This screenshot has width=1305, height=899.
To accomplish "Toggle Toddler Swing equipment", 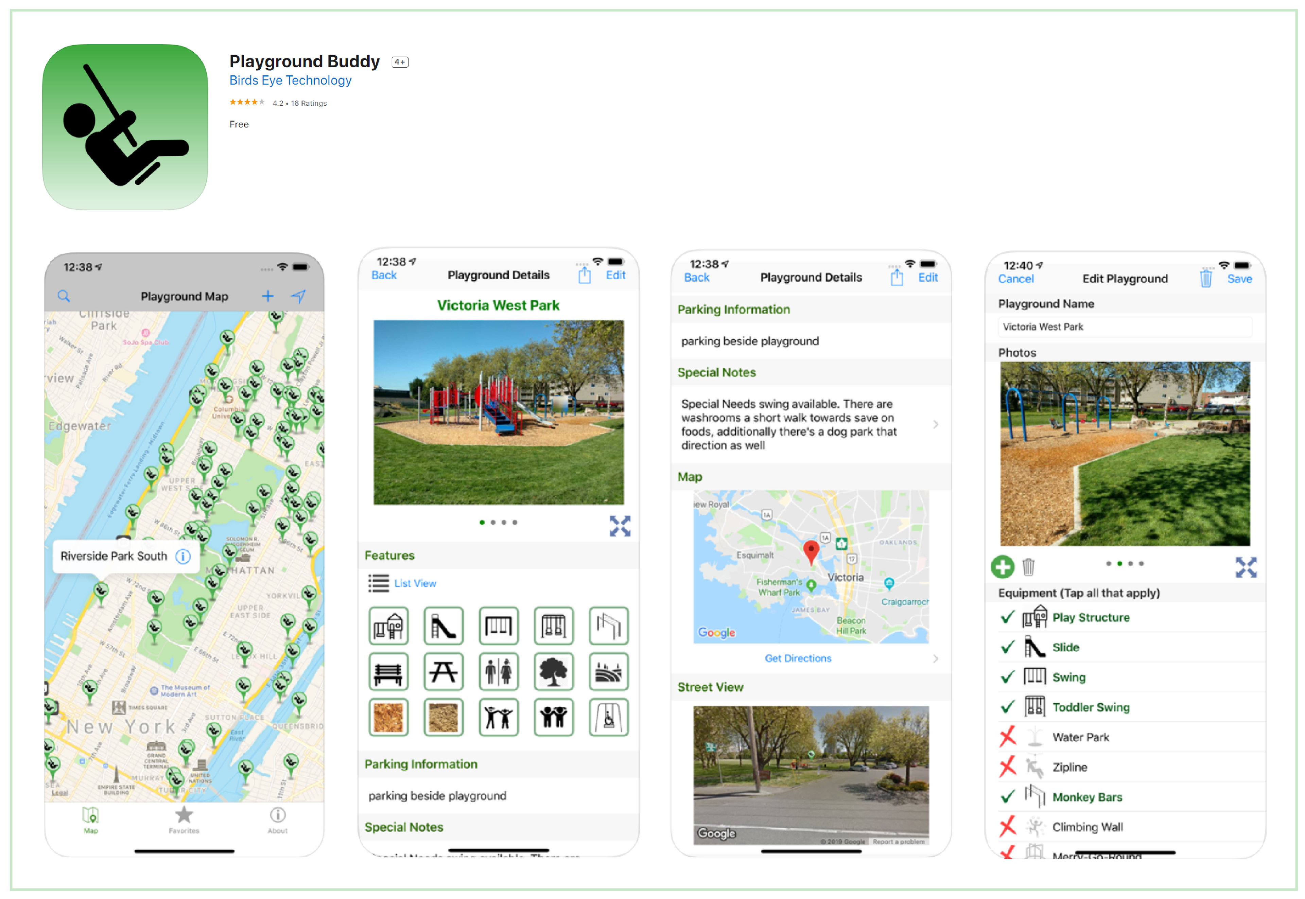I will click(1125, 707).
